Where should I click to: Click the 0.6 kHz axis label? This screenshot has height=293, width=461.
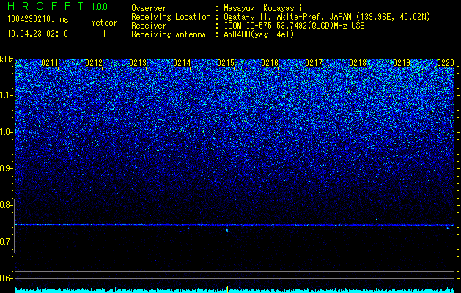[x=6, y=278]
